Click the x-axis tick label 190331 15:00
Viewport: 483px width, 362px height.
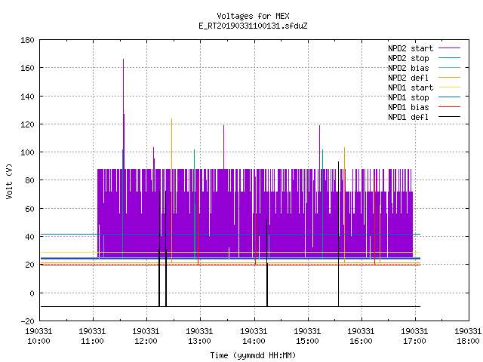(307, 336)
